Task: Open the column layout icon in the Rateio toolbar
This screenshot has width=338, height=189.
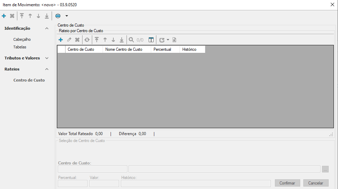Action: 151,40
